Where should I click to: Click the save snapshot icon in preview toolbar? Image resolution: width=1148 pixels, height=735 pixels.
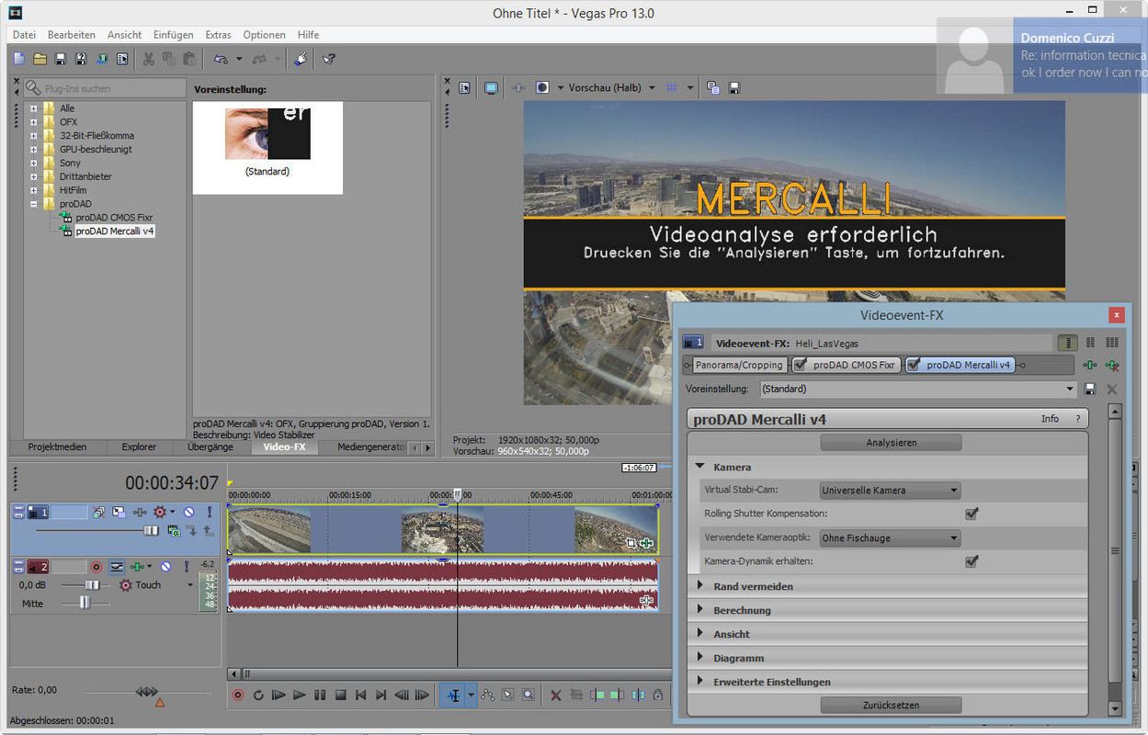click(734, 88)
